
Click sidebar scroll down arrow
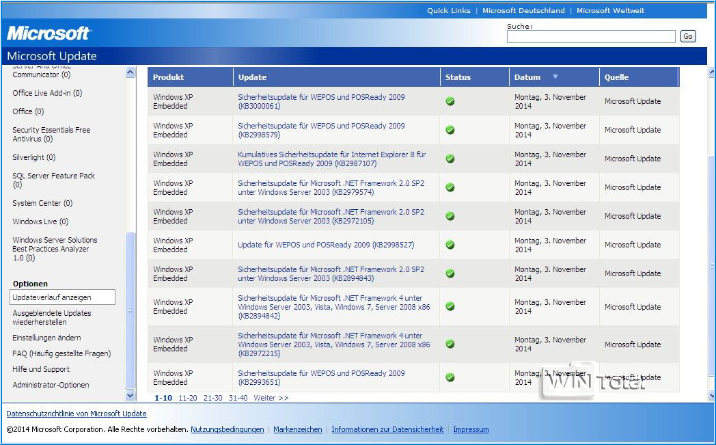coord(130,396)
